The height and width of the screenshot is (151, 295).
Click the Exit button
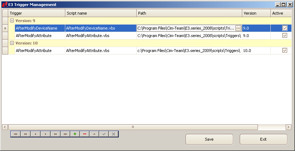(x=263, y=139)
